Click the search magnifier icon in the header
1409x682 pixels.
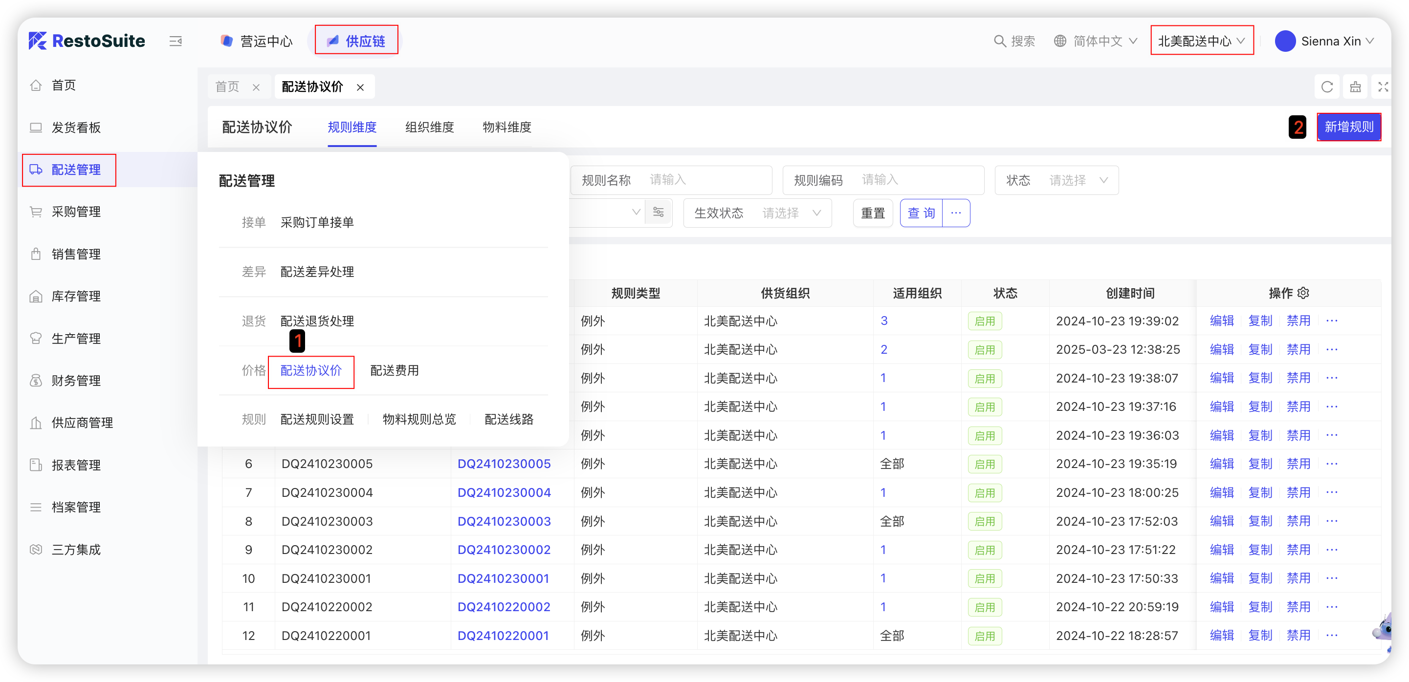pyautogui.click(x=999, y=41)
